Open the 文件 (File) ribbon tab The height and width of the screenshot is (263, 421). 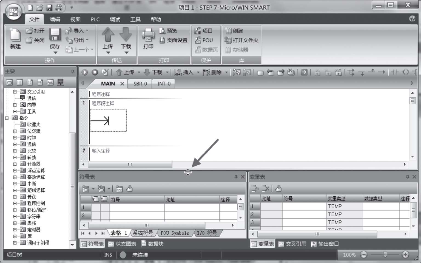click(x=35, y=19)
